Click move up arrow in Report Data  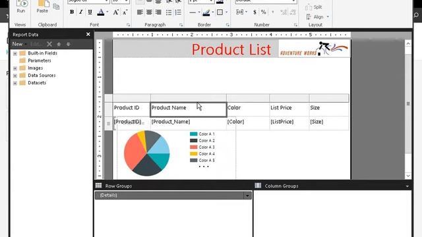pyautogui.click(x=59, y=44)
